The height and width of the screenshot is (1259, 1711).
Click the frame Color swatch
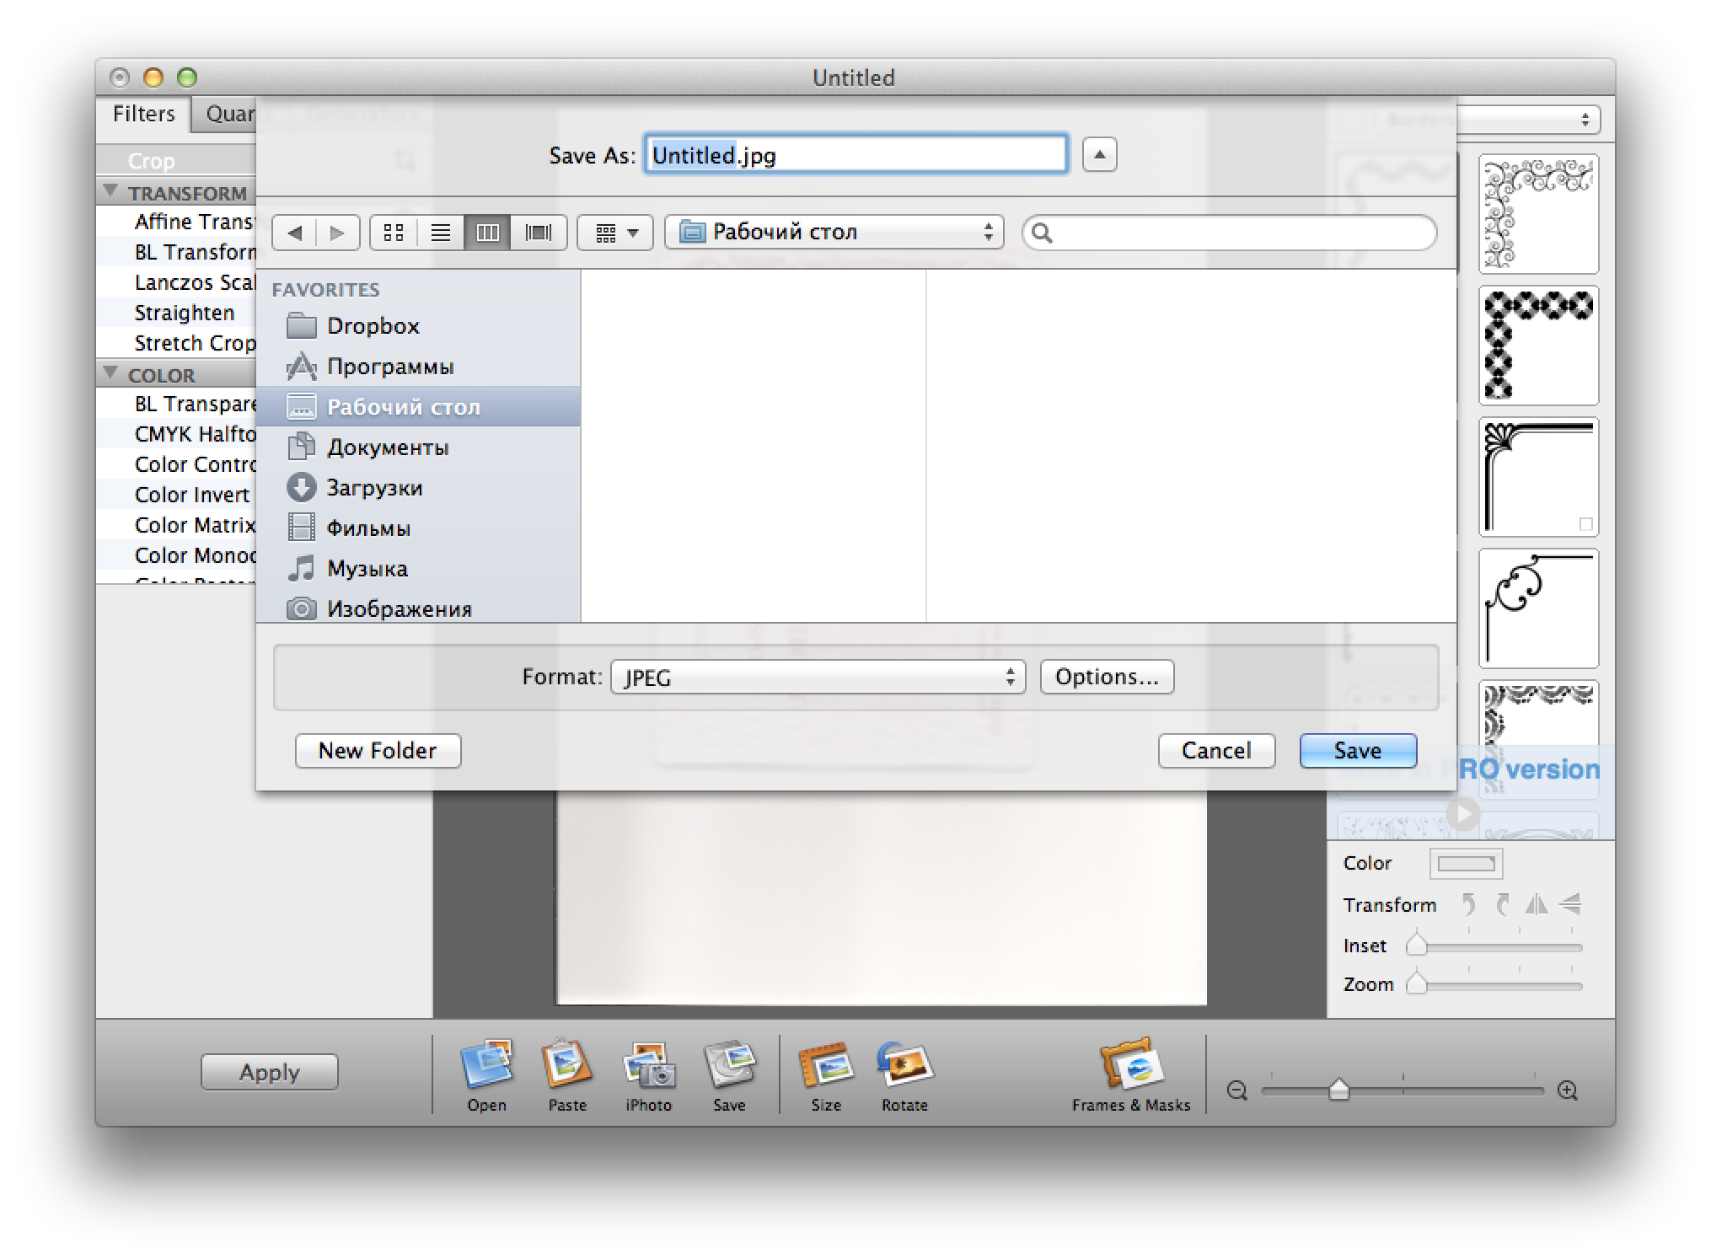1465,864
